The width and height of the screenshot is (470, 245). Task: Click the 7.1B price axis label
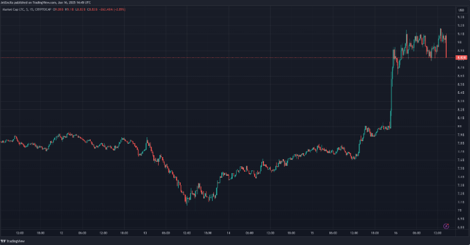click(x=461, y=202)
